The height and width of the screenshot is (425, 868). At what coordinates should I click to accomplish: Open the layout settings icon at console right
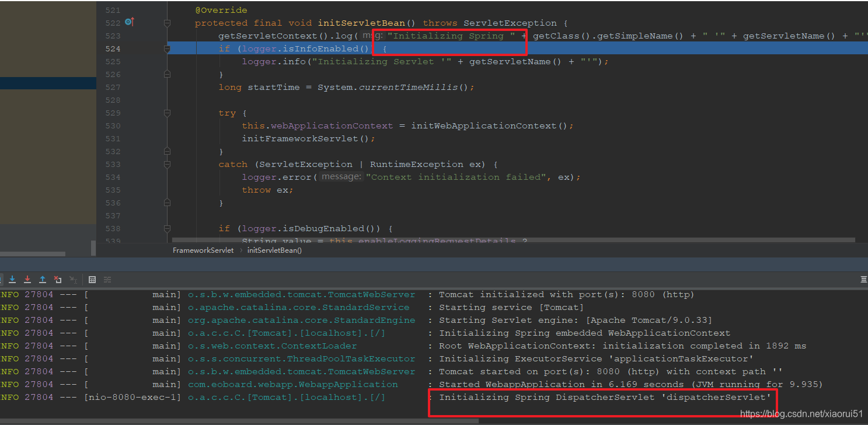click(863, 280)
